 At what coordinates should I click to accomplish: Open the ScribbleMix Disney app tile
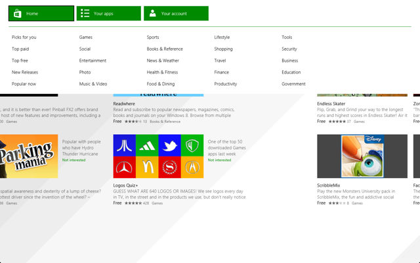[362, 156]
